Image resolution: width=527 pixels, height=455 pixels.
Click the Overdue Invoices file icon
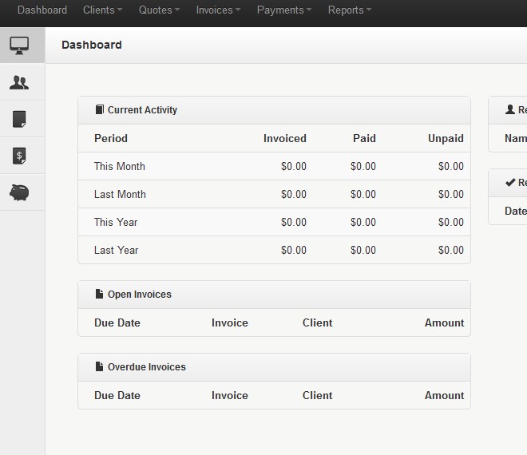click(99, 367)
